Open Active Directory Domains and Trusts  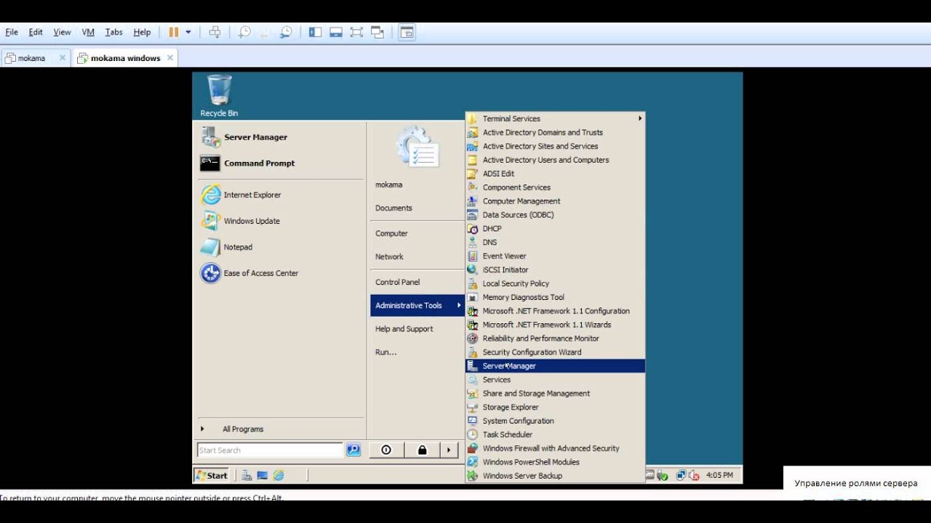tap(555, 132)
